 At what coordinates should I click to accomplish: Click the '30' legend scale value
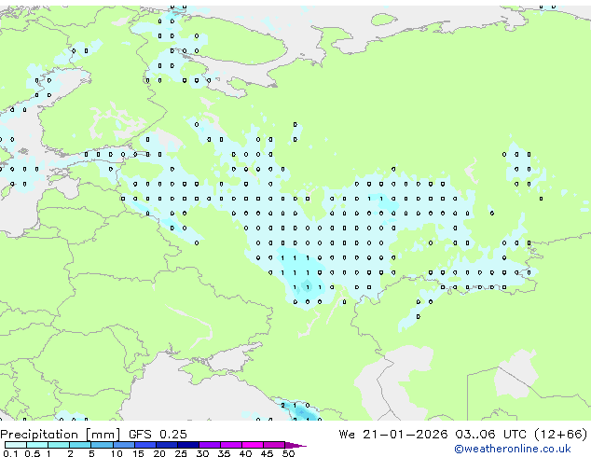(202, 453)
